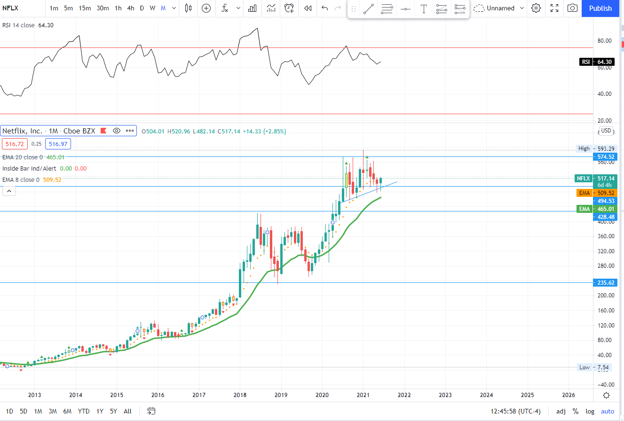Open Bar Replay with the rewind icon
Screen dimensions: 624x421
pos(308,8)
